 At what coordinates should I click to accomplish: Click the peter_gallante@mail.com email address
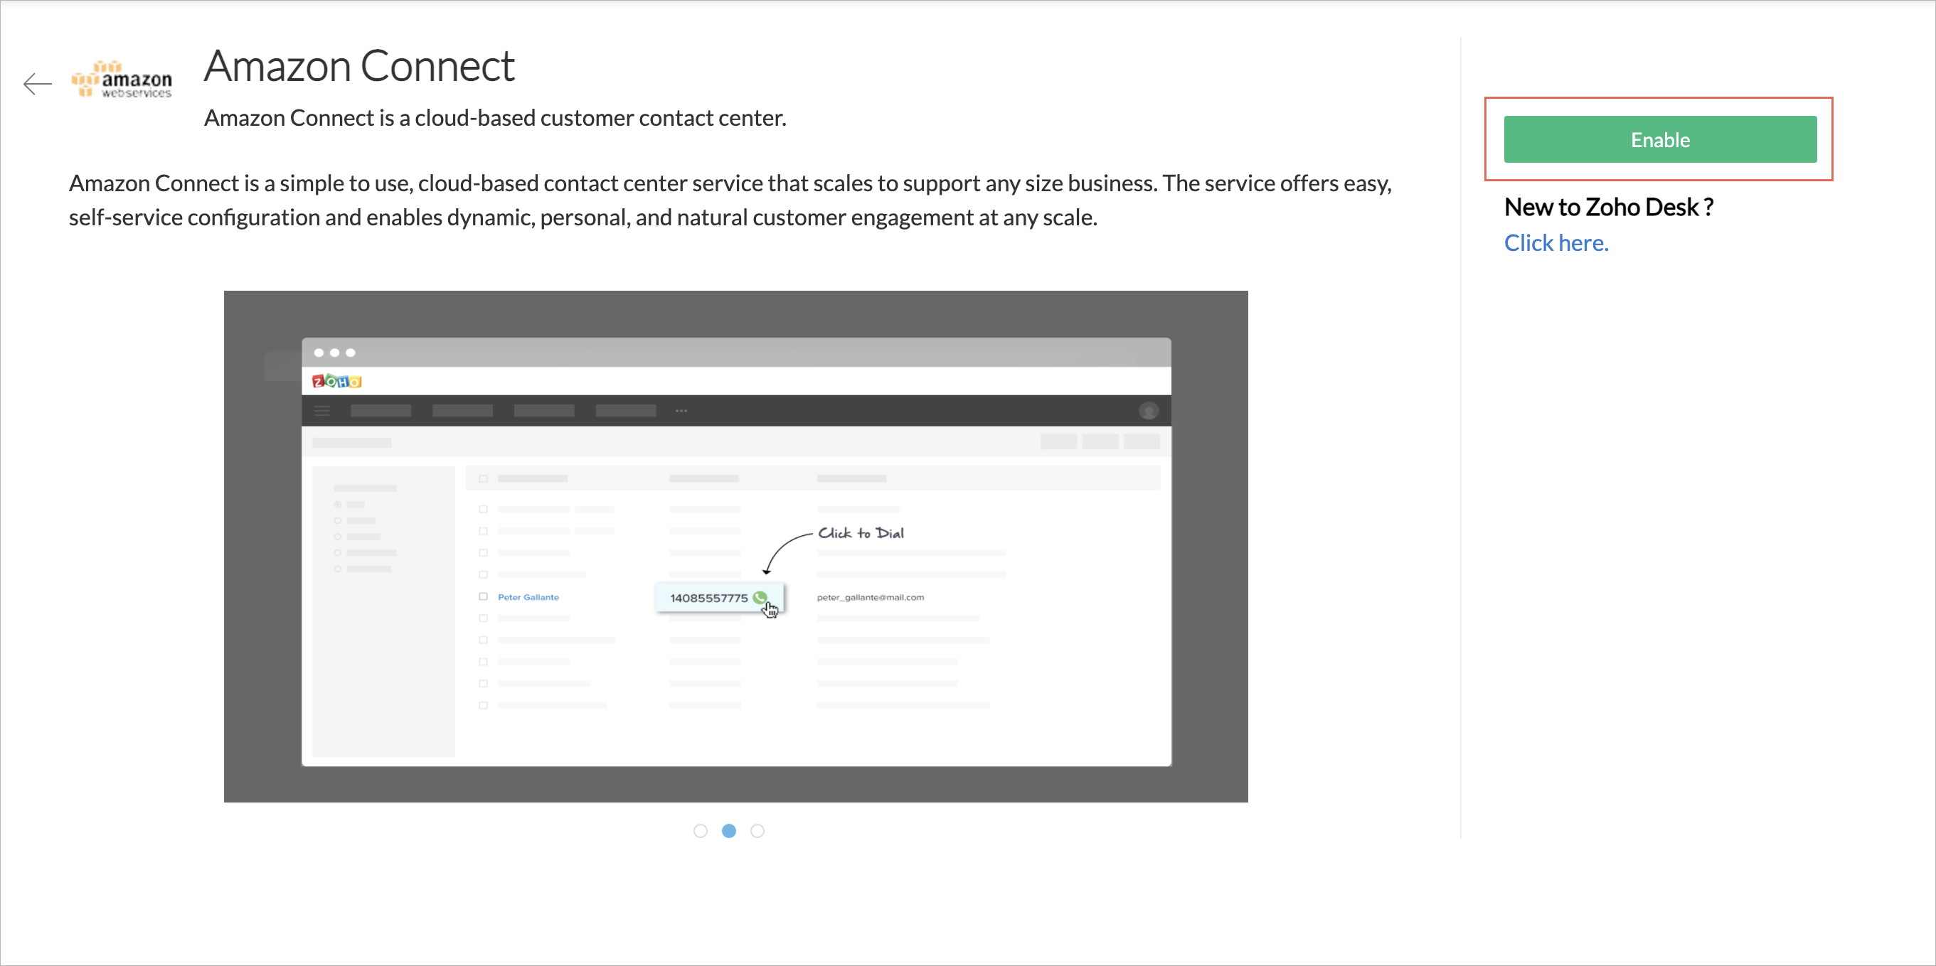tap(870, 597)
